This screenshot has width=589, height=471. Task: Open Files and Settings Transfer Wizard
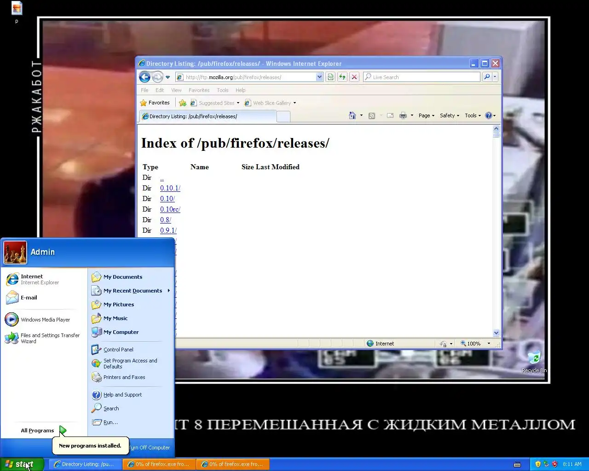click(44, 338)
